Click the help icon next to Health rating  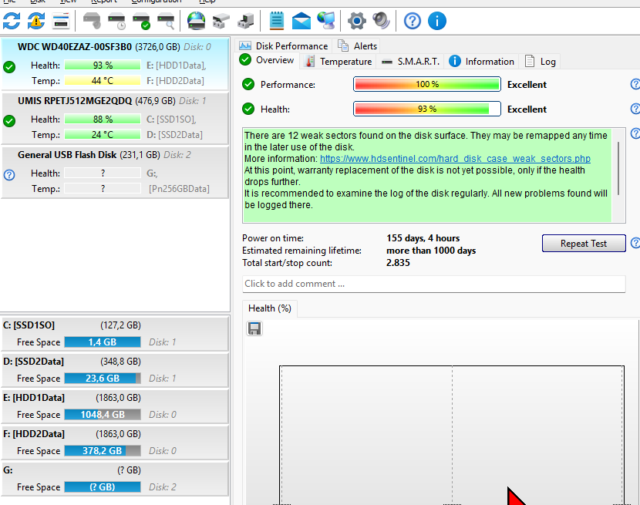pos(635,109)
